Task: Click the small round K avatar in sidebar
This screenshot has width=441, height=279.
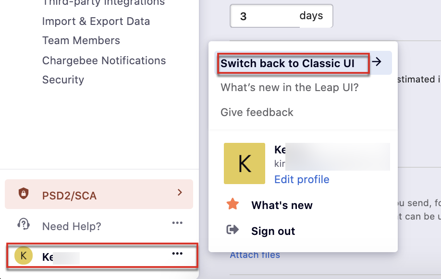Action: coord(23,256)
